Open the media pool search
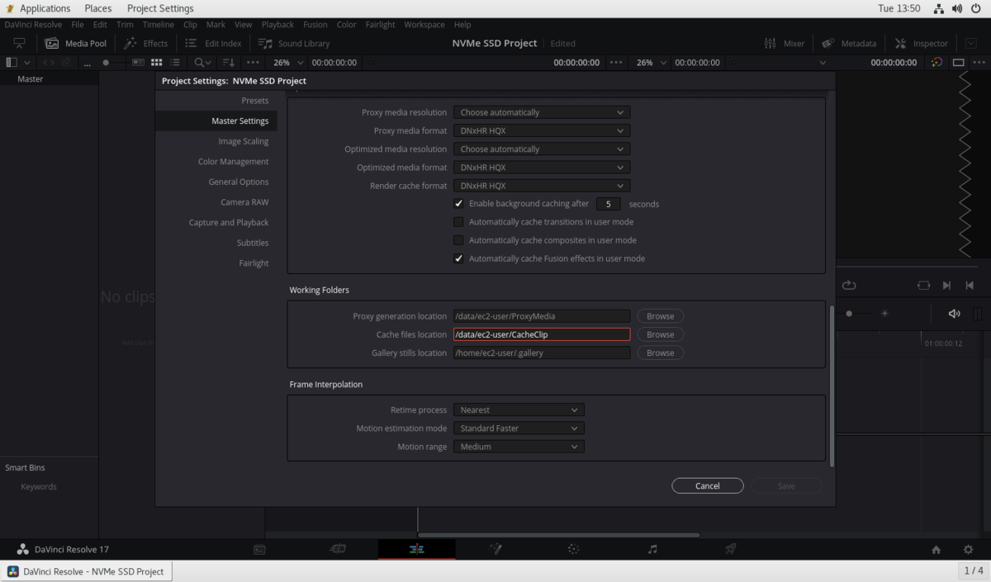Screen dimensions: 991x582 [x=202, y=62]
